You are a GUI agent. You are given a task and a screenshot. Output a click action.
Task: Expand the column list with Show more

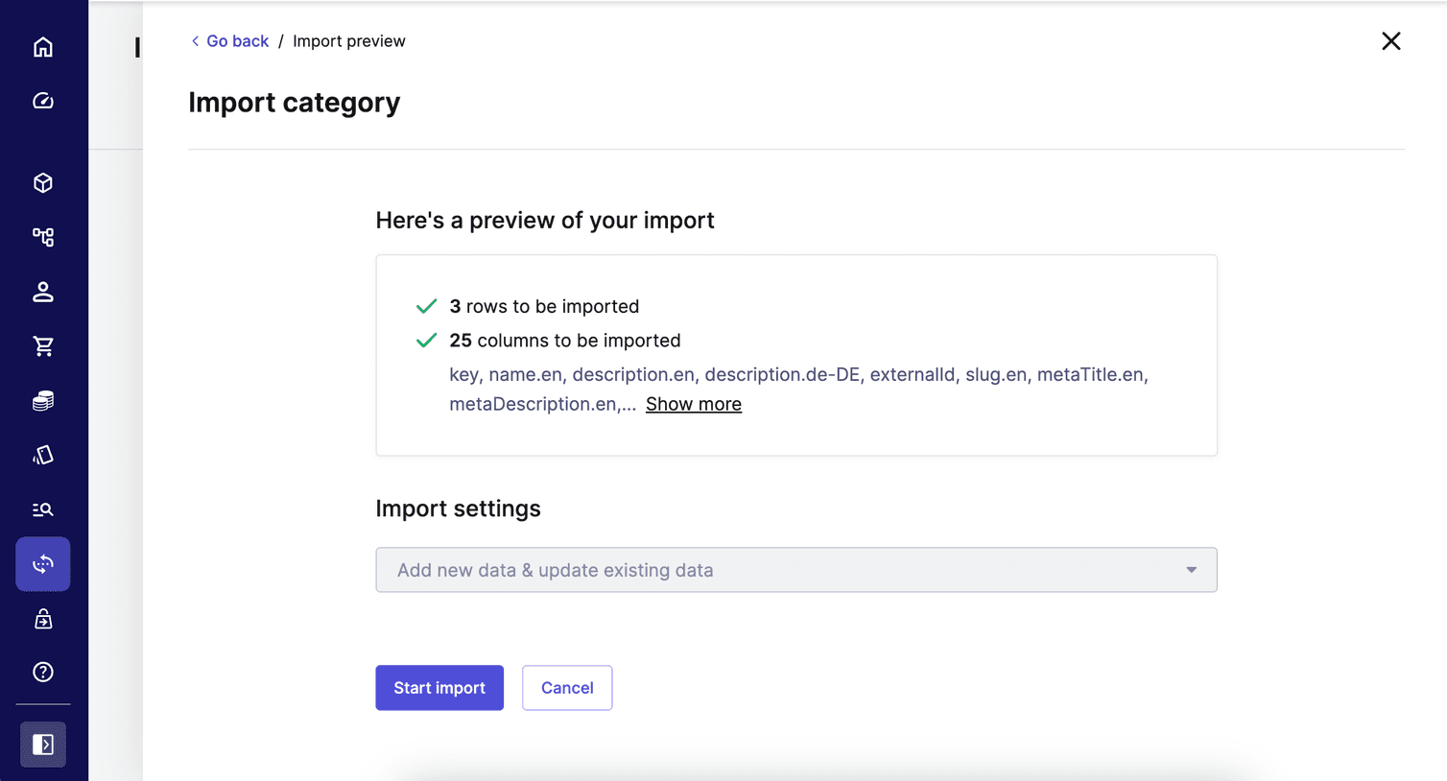click(693, 403)
